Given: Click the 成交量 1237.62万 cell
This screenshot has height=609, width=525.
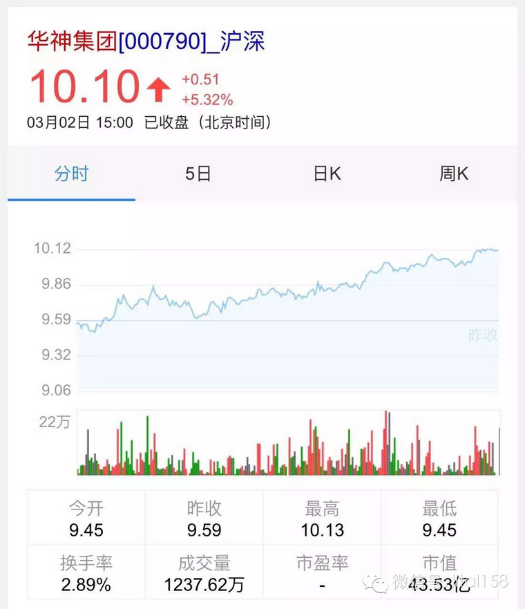Looking at the screenshot, I should click(204, 573).
